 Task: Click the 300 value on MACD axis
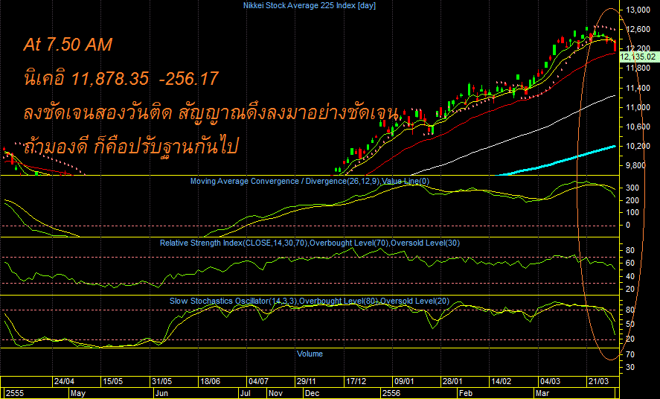tap(632, 188)
